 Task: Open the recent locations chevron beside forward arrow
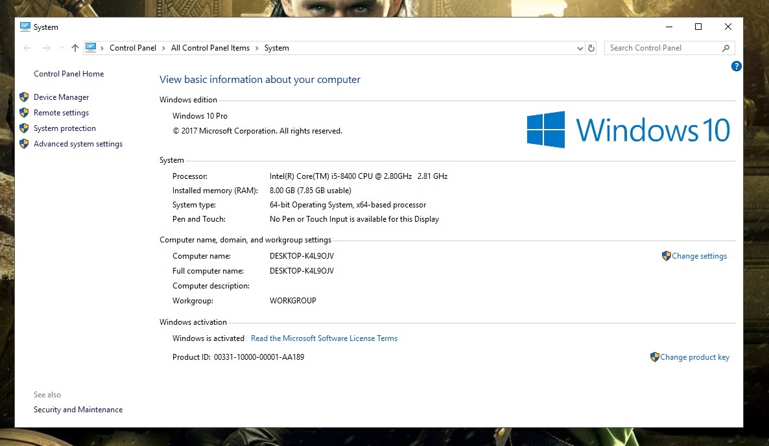click(62, 48)
